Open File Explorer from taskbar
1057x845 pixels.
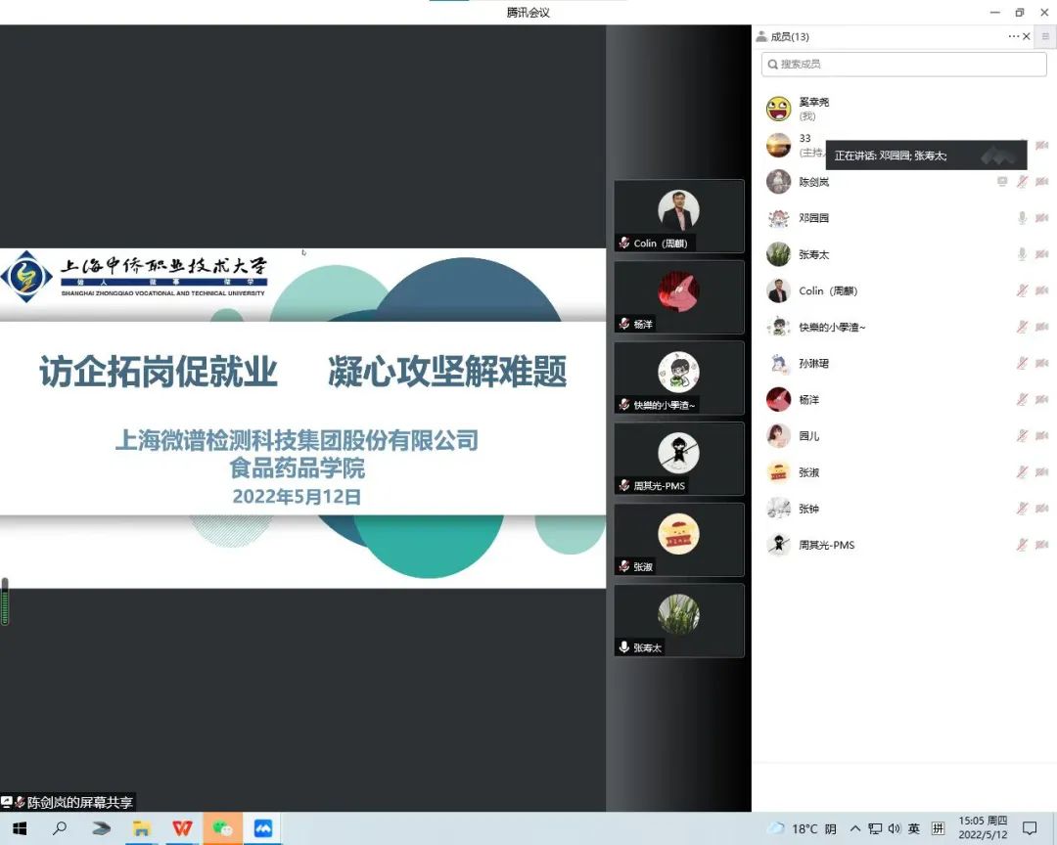(142, 828)
